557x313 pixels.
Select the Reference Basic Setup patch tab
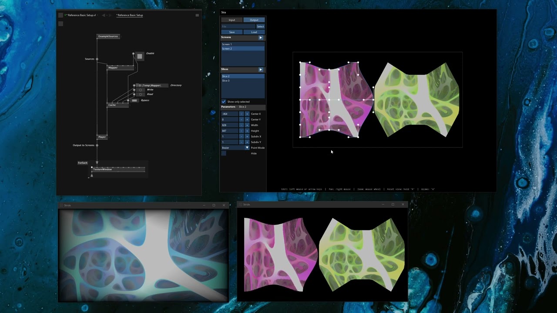coord(130,15)
